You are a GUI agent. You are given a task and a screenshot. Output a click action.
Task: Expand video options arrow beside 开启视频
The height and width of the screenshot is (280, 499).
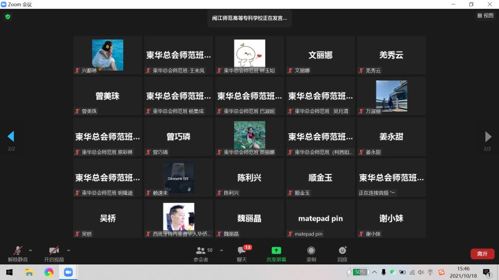(x=68, y=250)
